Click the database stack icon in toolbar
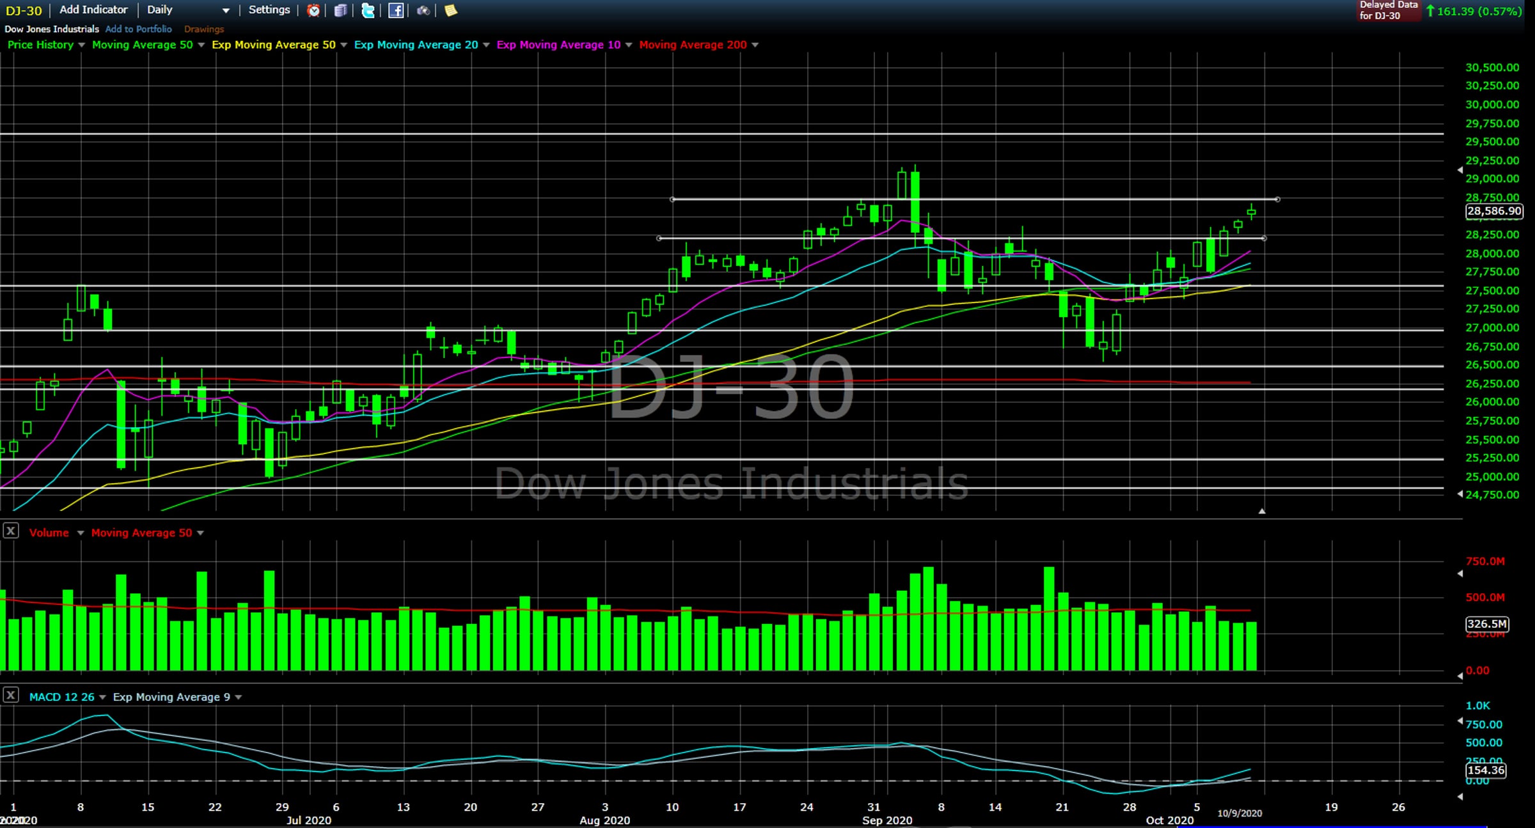 tap(341, 10)
